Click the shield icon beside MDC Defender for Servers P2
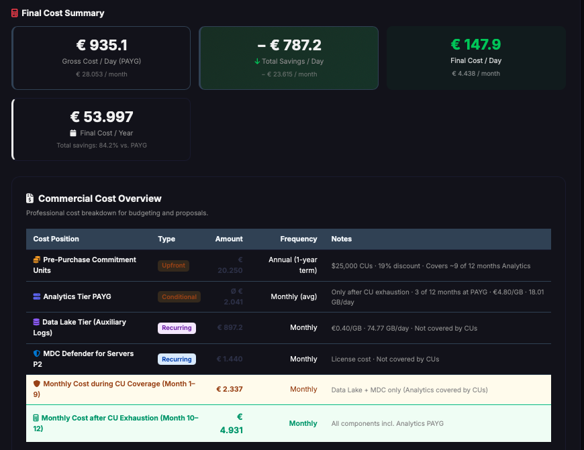584x450 pixels. (36, 353)
